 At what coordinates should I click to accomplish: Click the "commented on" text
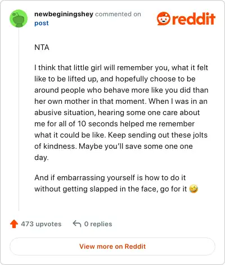click(118, 14)
